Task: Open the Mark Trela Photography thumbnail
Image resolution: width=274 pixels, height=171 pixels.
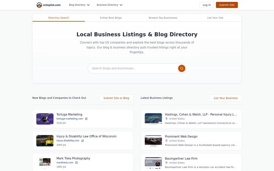Action: pyautogui.click(x=45, y=162)
